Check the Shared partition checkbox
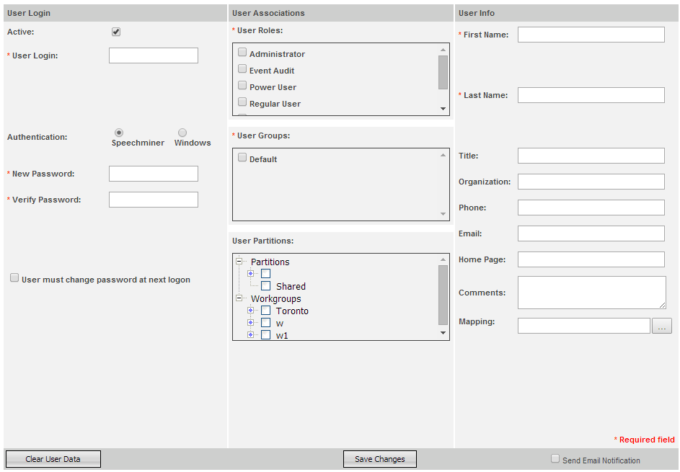The image size is (680, 472). point(265,286)
